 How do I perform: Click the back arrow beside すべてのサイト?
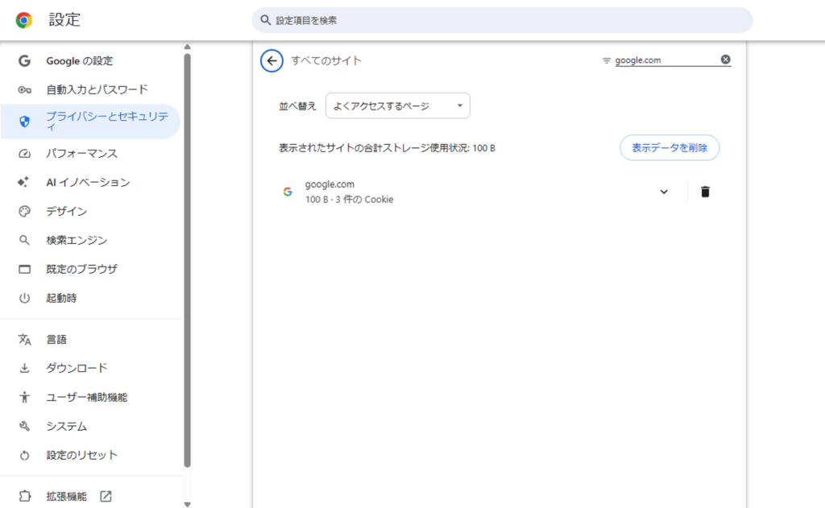pos(272,61)
